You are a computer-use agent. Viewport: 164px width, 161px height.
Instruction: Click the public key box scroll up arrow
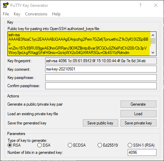tap(153, 35)
